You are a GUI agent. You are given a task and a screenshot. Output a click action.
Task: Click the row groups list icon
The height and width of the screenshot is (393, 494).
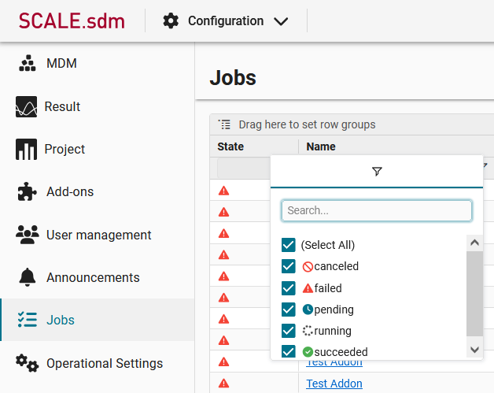pos(225,124)
